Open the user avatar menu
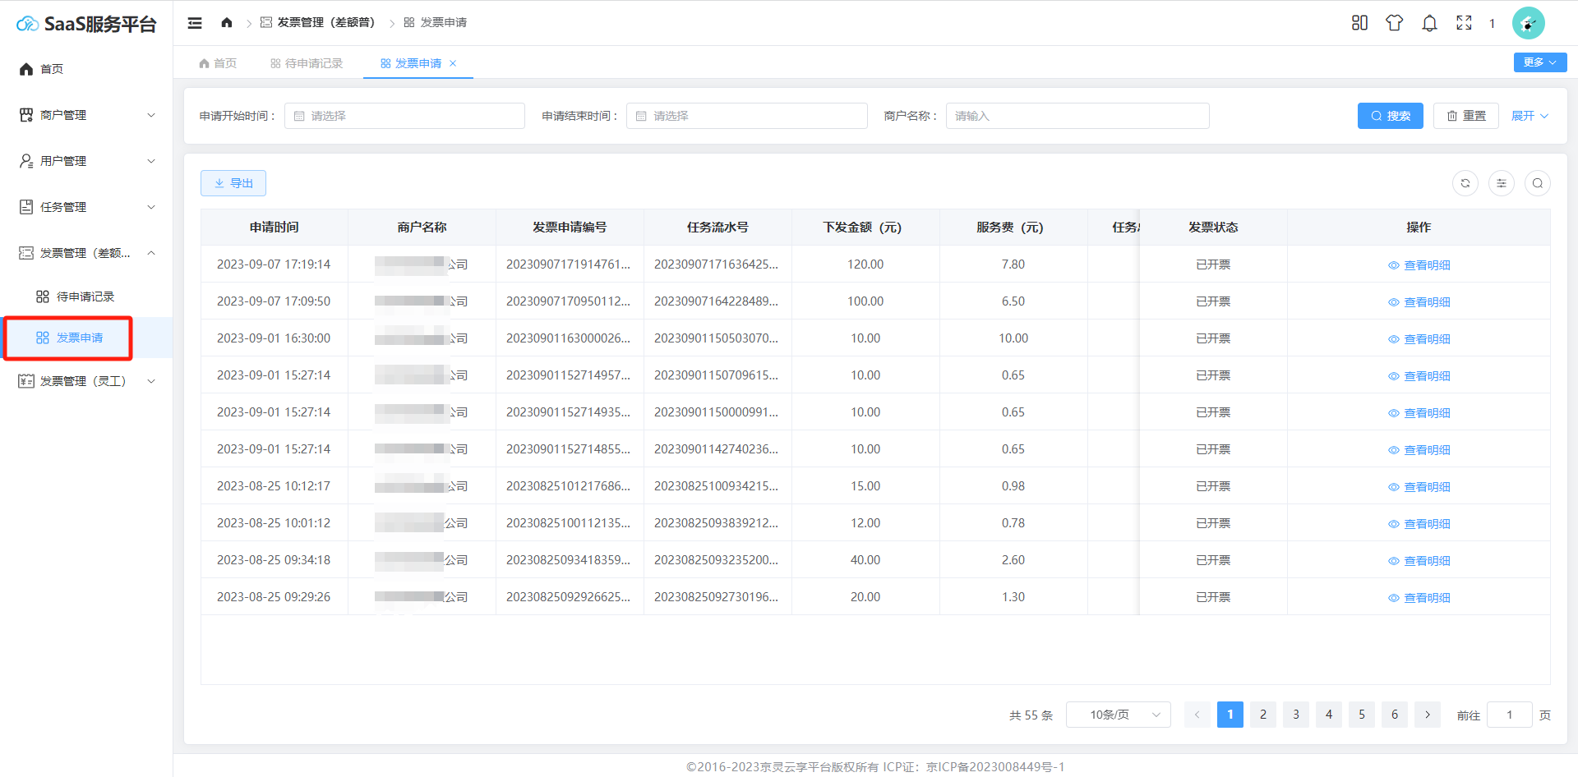The height and width of the screenshot is (777, 1578). (x=1529, y=23)
